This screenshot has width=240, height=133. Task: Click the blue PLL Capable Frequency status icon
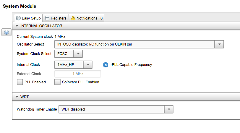pyautogui.click(x=106, y=65)
